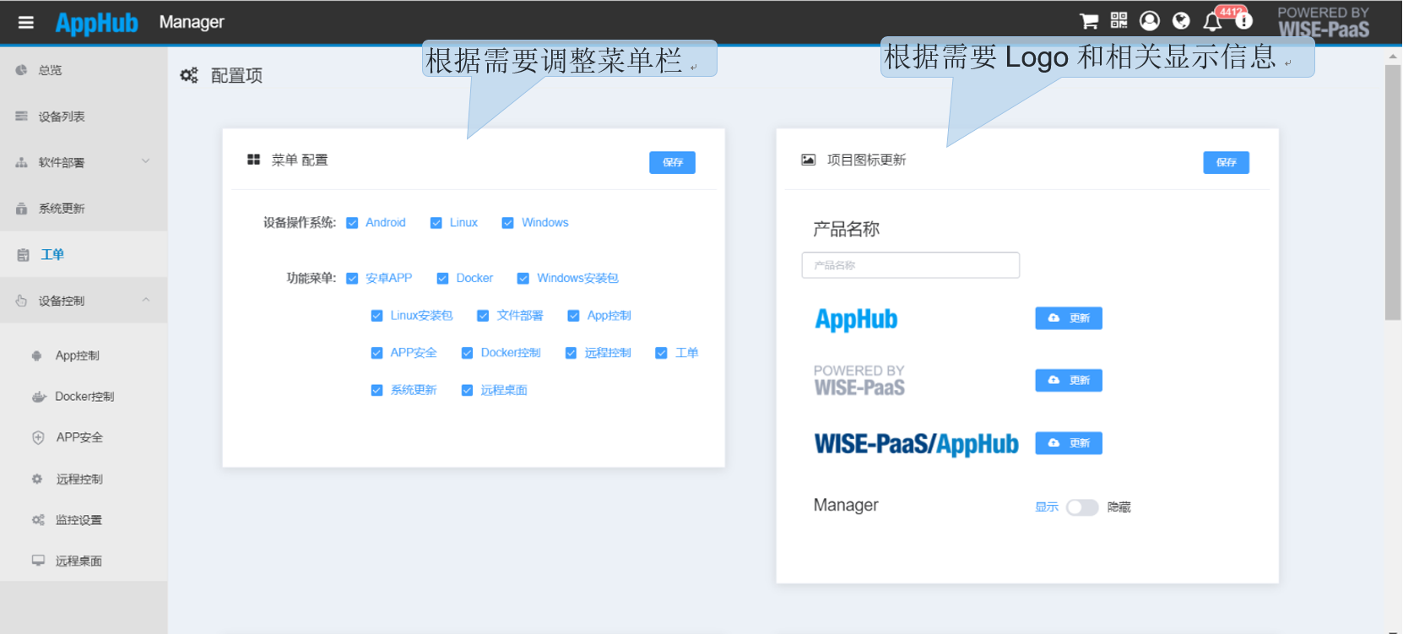1403x634 pixels.
Task: Open notifications bell with 4412 badge
Action: click(x=1213, y=21)
